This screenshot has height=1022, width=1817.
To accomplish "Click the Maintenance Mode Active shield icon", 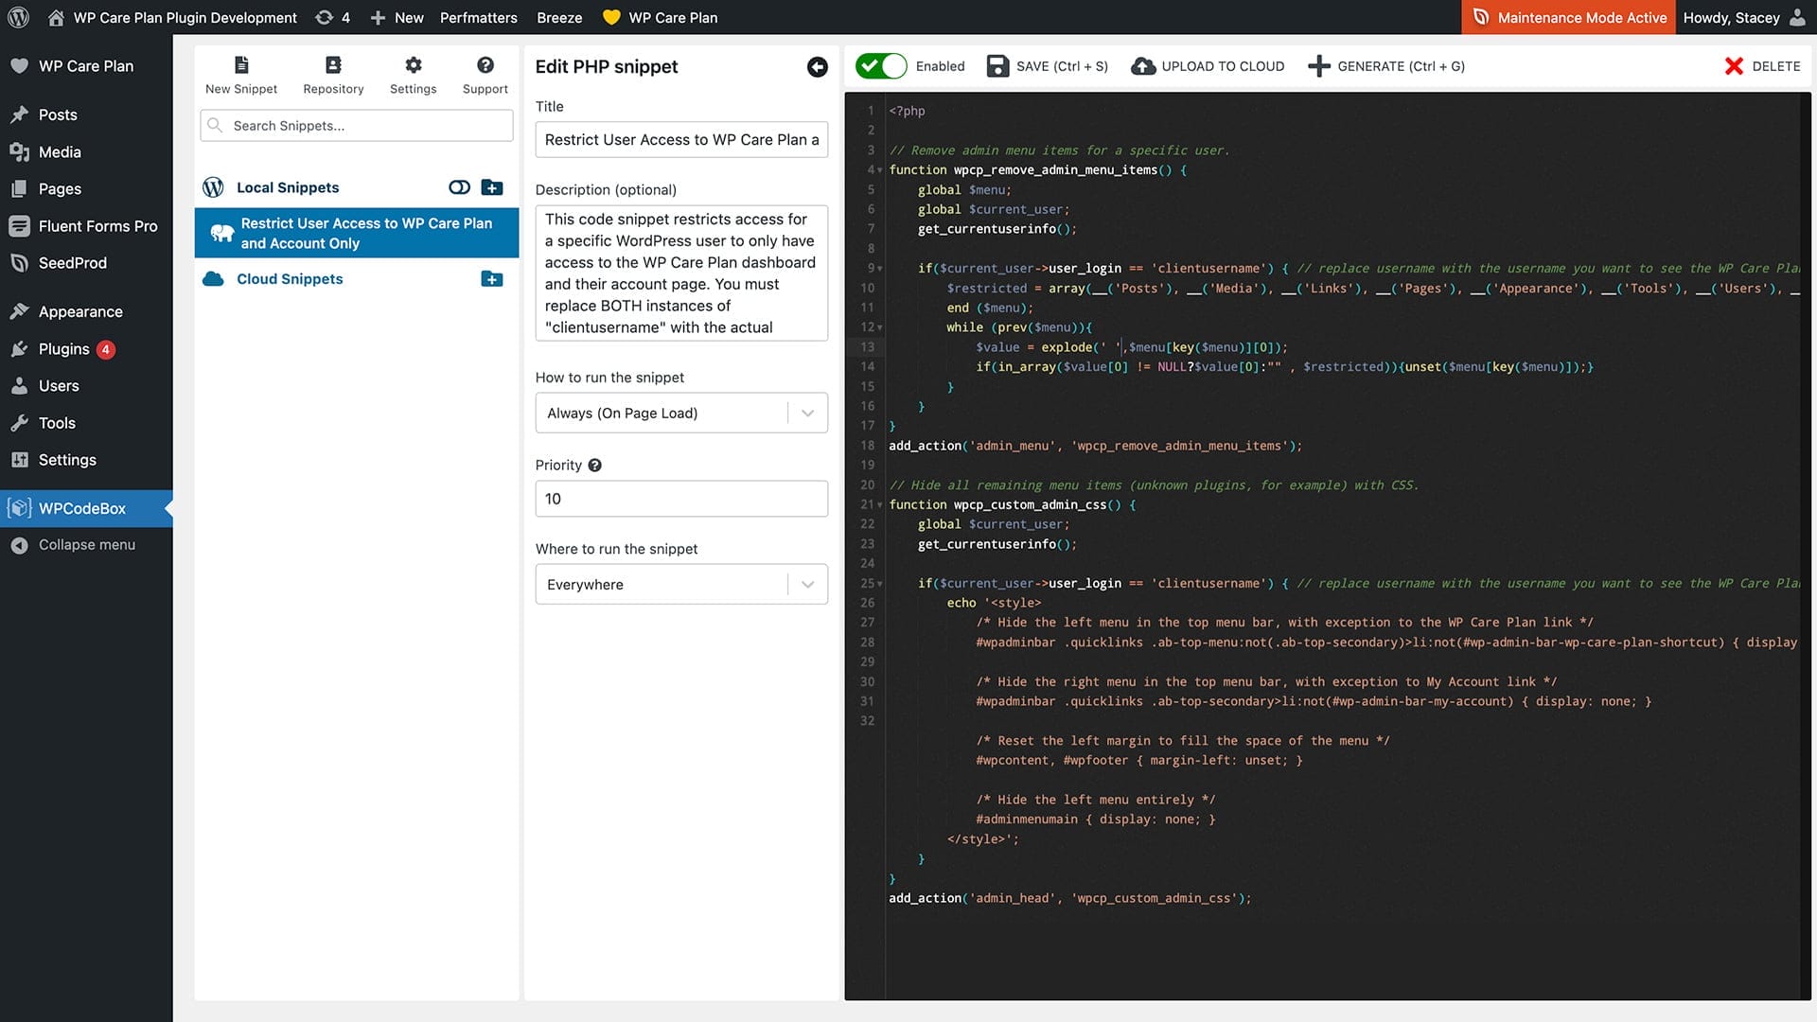I will (1481, 17).
